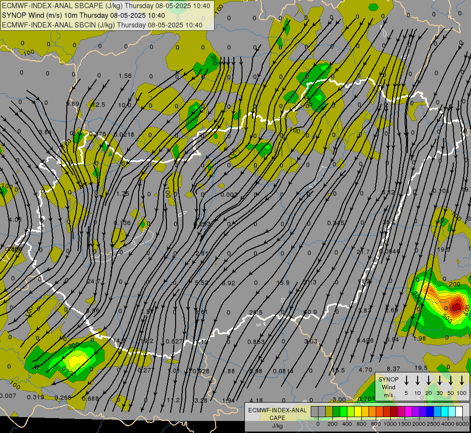Pick the bright magenta CAPE legend swatch
The image size is (471, 433).
(408, 411)
